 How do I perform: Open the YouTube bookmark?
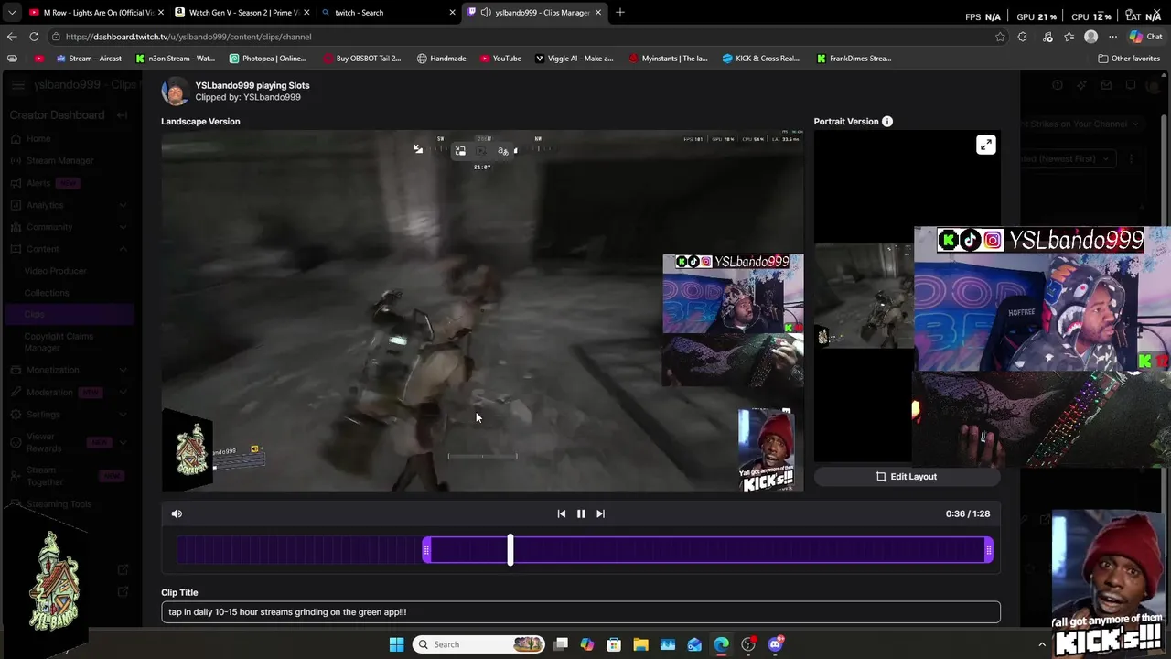(x=500, y=58)
